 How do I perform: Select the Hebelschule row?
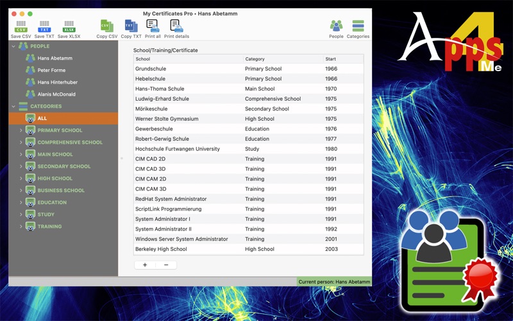click(249, 78)
